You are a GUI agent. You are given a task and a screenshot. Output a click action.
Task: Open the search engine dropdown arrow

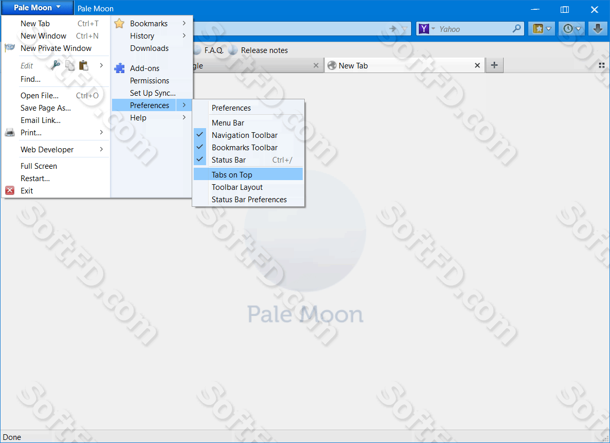433,28
